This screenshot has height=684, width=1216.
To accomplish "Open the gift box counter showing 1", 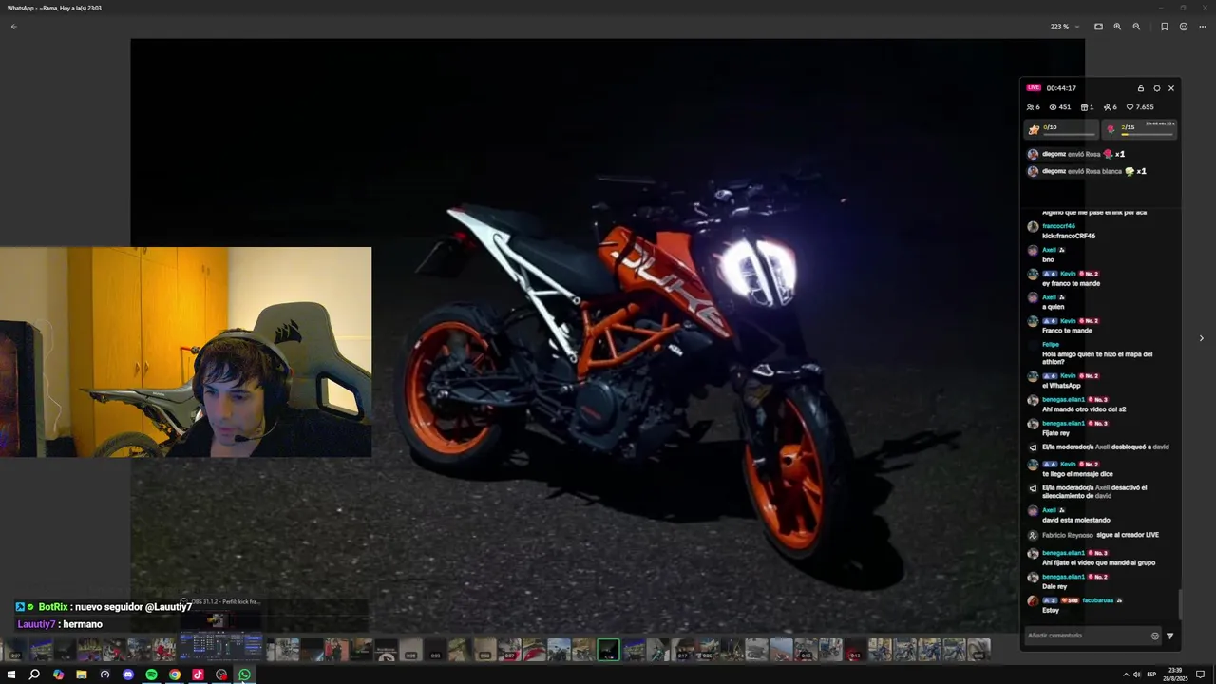I will click(1087, 107).
